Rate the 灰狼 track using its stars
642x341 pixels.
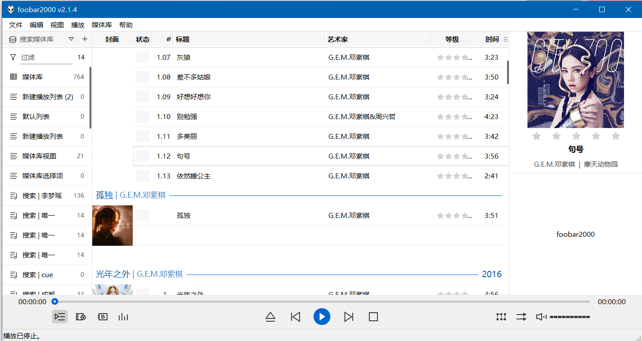click(455, 58)
